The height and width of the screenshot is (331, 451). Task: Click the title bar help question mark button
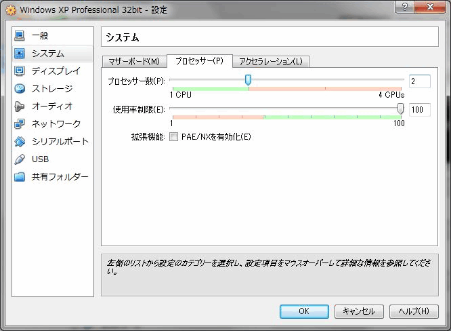click(405, 7)
